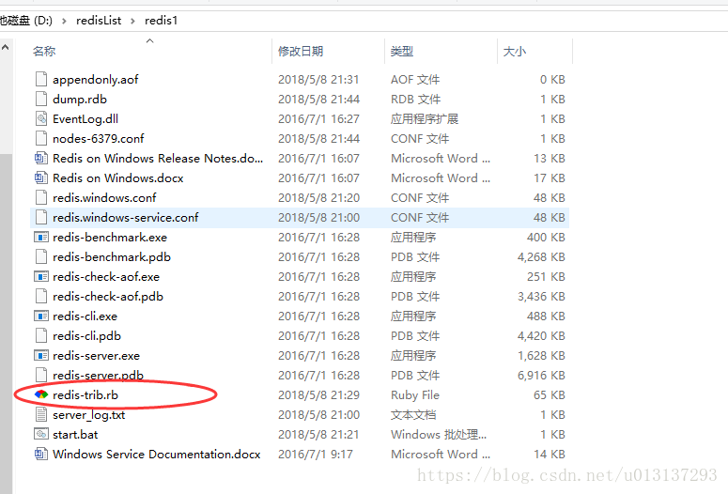Click the Windows Service Documentation Word icon
Viewport: 728px width, 494px height.
click(41, 454)
